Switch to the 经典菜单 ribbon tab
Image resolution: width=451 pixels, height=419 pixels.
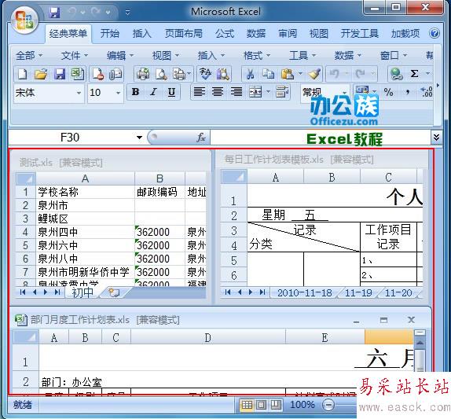[68, 33]
